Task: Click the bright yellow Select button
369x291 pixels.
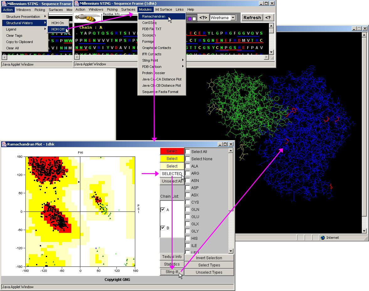Action: 172,159
